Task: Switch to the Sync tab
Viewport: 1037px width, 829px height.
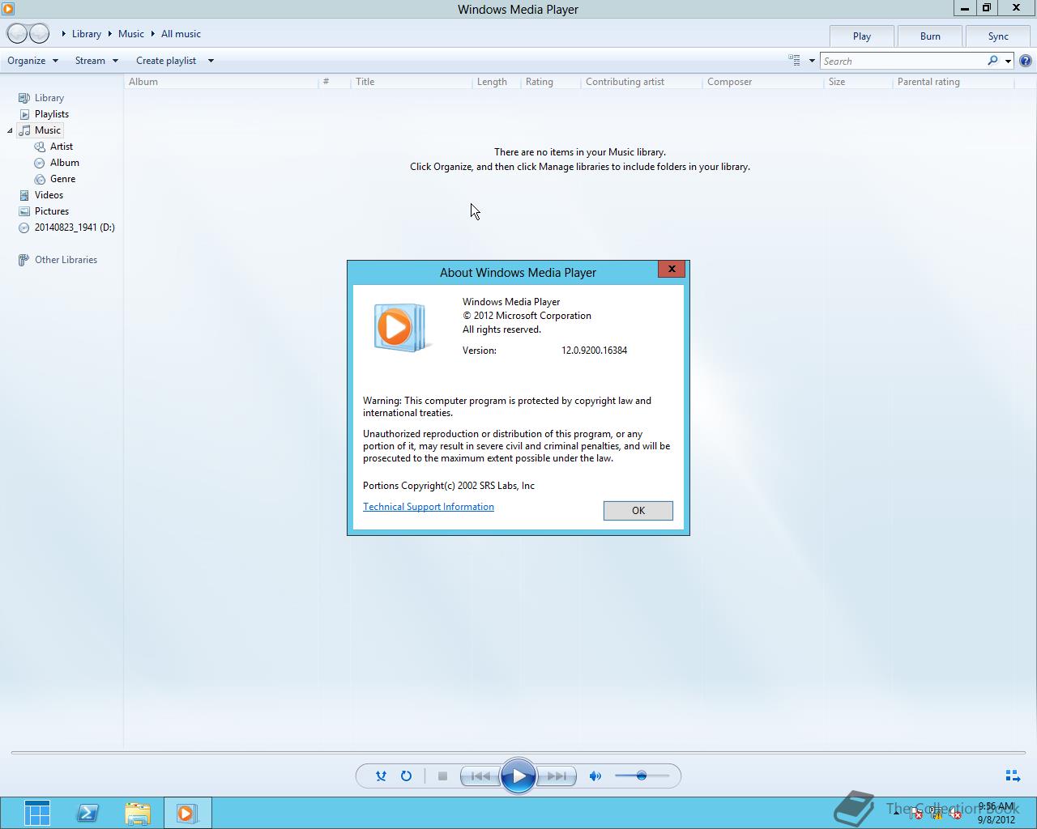Action: [998, 36]
